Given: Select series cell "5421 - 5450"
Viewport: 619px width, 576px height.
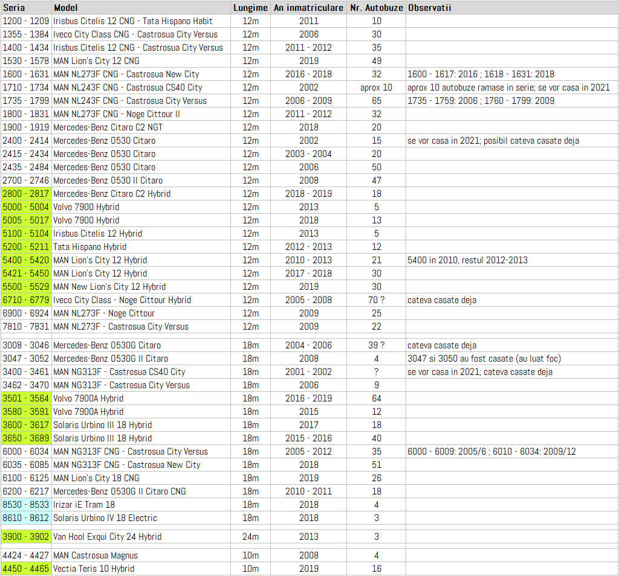Looking at the screenshot, I should click(26, 274).
